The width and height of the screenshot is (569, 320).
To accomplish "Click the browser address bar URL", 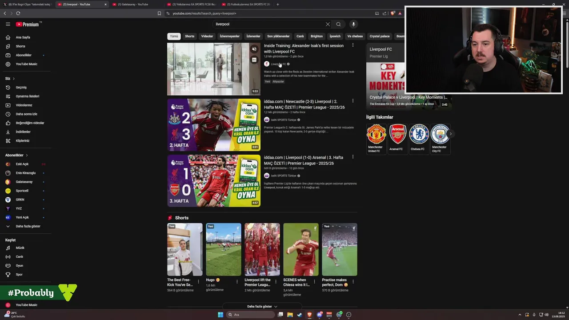I will click(x=204, y=13).
